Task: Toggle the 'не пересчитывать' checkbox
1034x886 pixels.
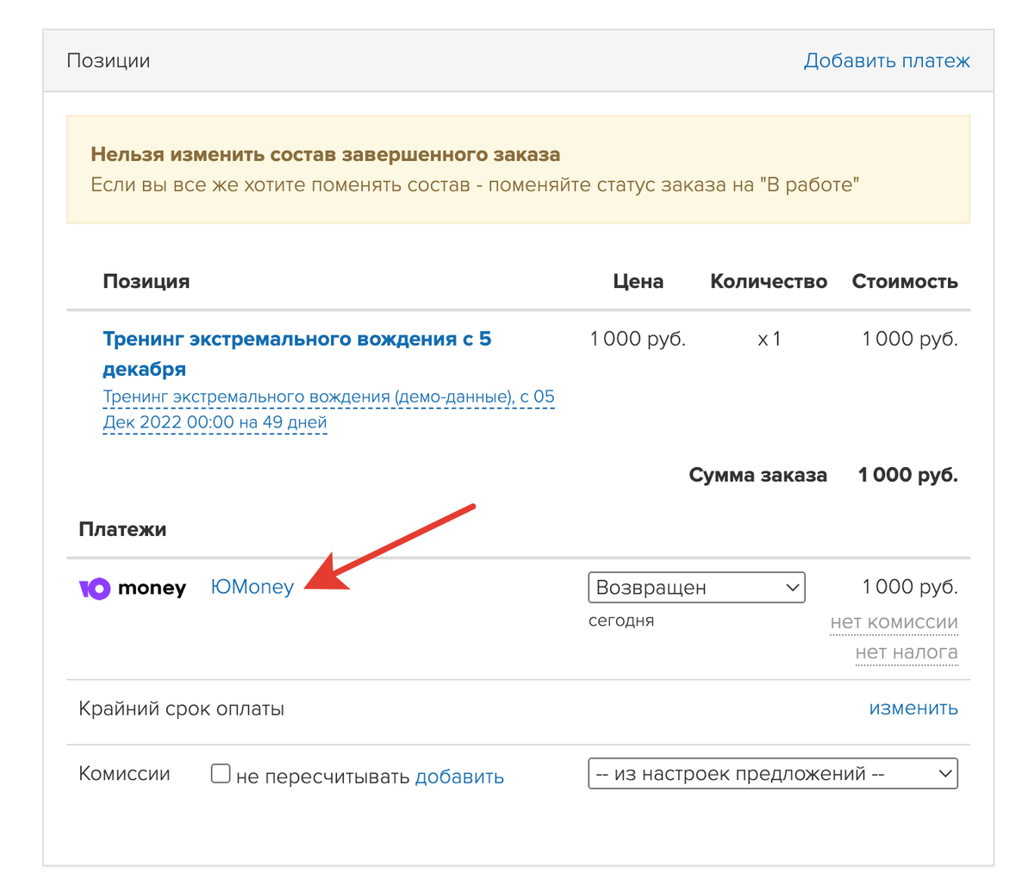Action: click(221, 774)
